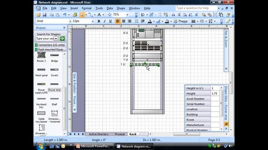The width and height of the screenshot is (268, 150).
Task: Open the Insert menu
Action: [74, 8]
